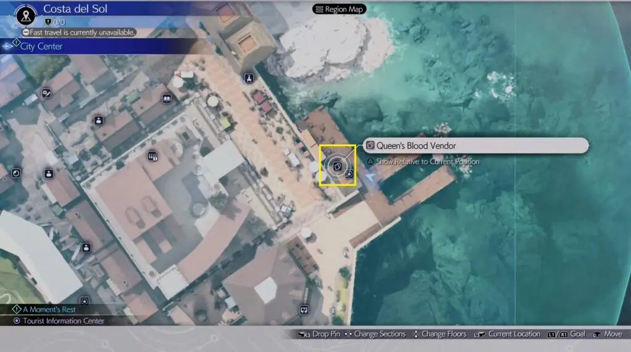Click the chess piece icon near the beach
Image resolution: width=631 pixels, height=352 pixels.
[248, 78]
